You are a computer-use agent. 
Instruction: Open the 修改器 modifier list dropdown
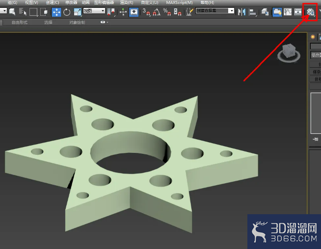(x=316, y=55)
